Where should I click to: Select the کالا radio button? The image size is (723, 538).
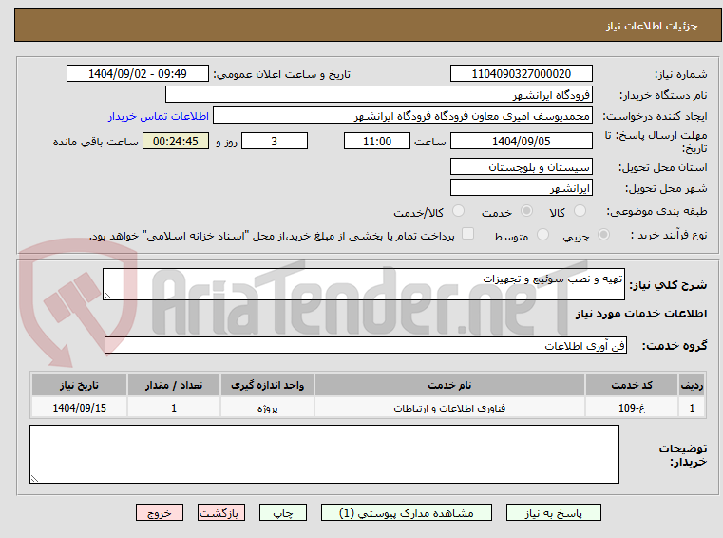pyautogui.click(x=580, y=211)
